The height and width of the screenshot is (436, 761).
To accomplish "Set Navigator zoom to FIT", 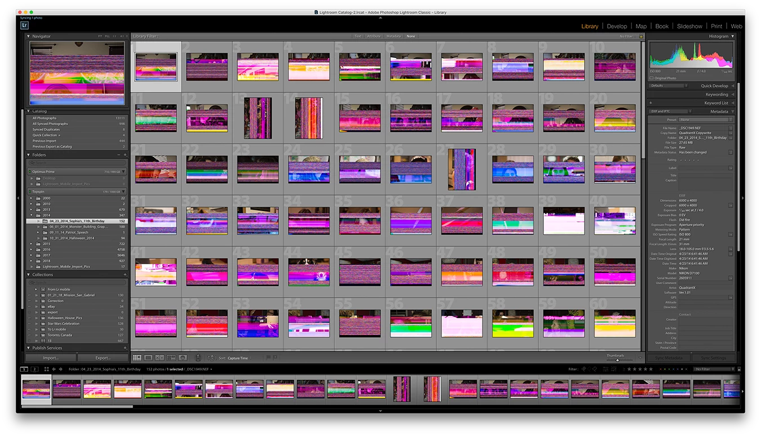I will pyautogui.click(x=100, y=36).
